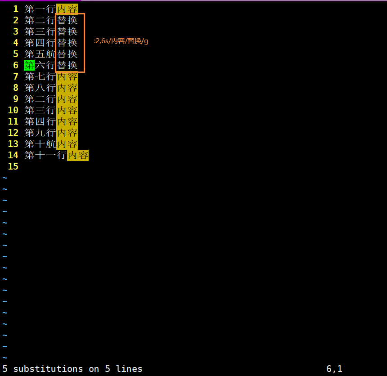Click the '5 substitutions on 5 lines' message

(72, 369)
